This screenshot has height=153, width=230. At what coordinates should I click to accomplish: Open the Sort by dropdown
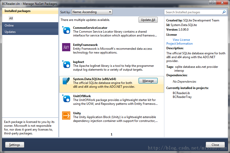click(x=92, y=12)
